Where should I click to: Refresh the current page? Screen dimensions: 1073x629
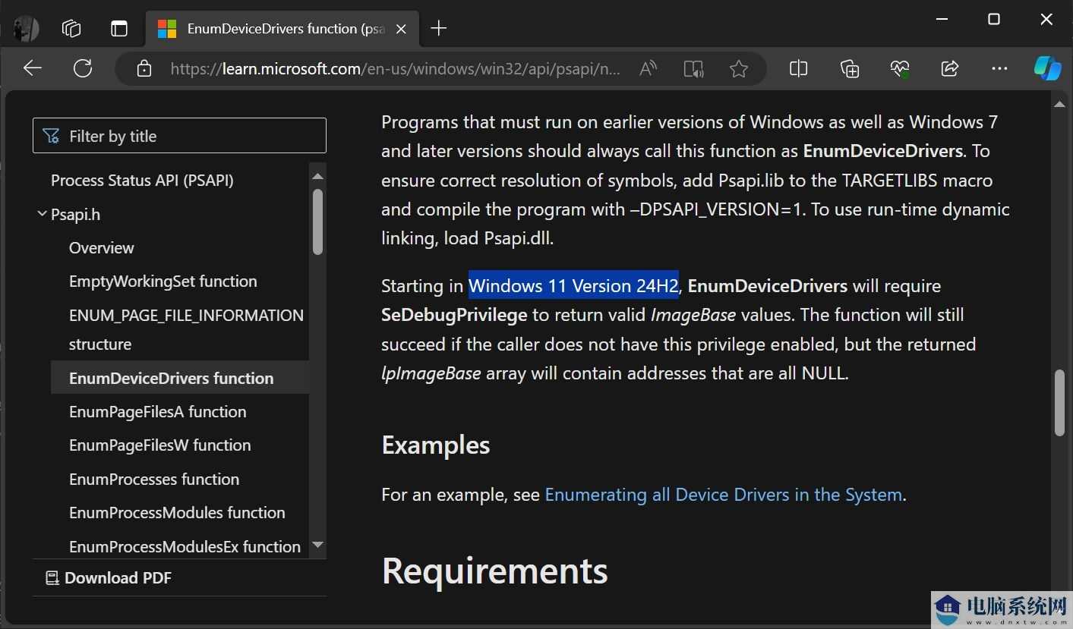pyautogui.click(x=83, y=69)
